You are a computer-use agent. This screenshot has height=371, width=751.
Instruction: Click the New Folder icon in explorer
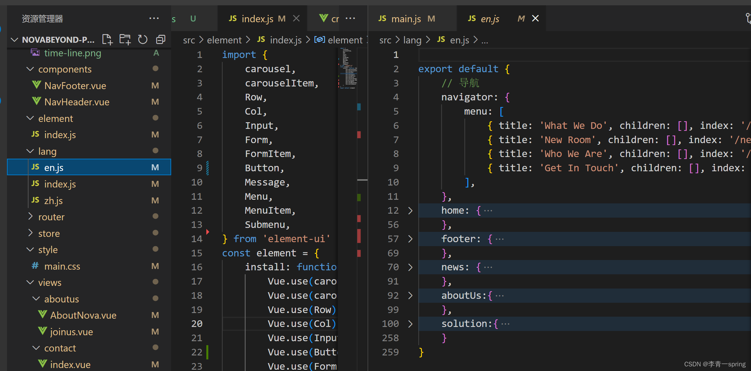coord(125,39)
